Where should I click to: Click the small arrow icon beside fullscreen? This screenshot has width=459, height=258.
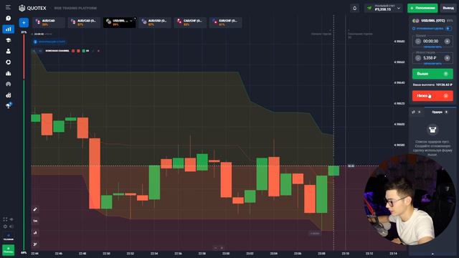[11, 219]
